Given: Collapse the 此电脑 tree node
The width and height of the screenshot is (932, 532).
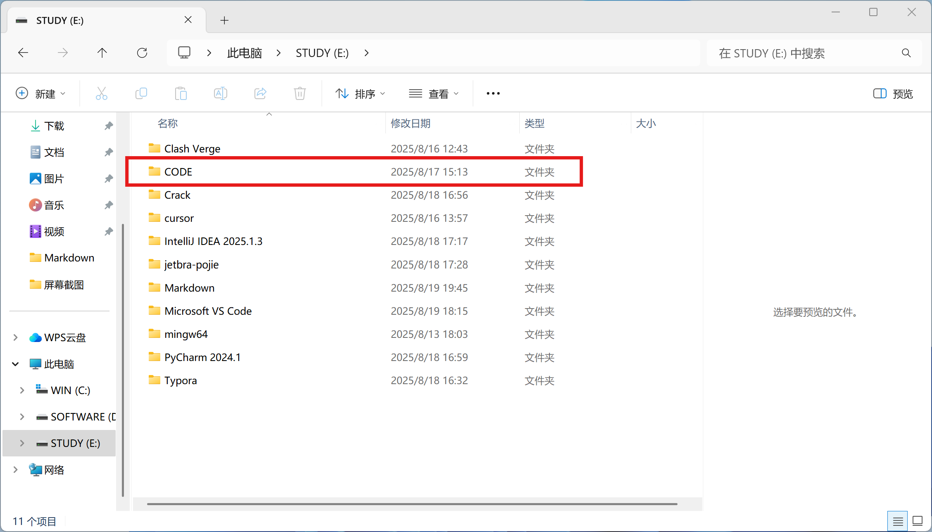Looking at the screenshot, I should pos(15,364).
